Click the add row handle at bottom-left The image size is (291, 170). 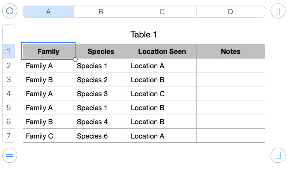pos(10,155)
